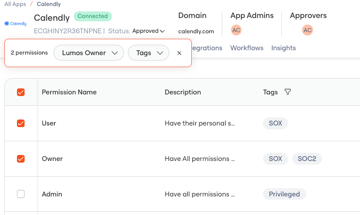Click the SOC2 tag on Owner row
The width and height of the screenshot is (360, 215).
[x=306, y=159]
